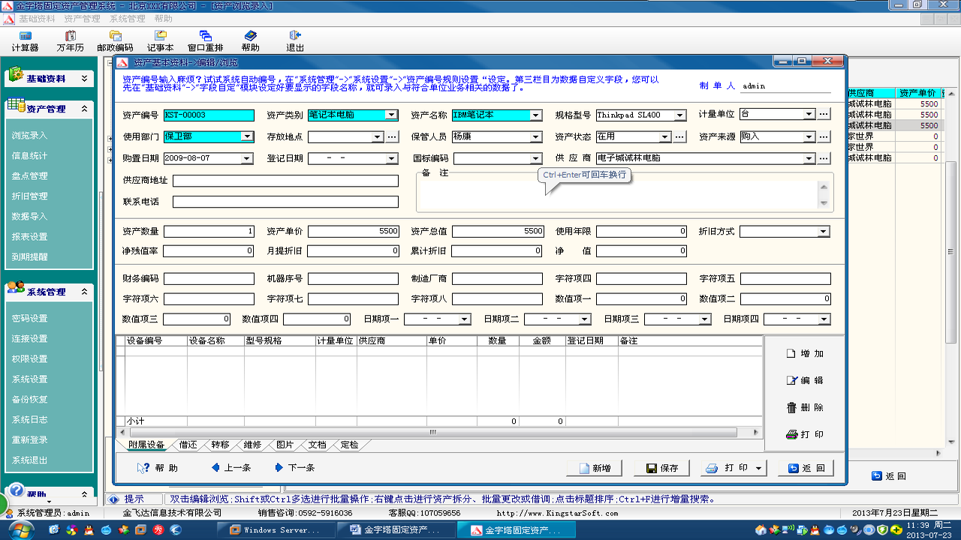961x540 pixels.
Task: Click the 增加 add attachment button
Action: tap(805, 353)
